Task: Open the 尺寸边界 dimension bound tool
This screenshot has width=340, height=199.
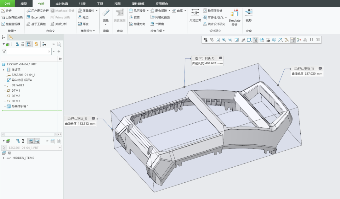Action: point(195,16)
